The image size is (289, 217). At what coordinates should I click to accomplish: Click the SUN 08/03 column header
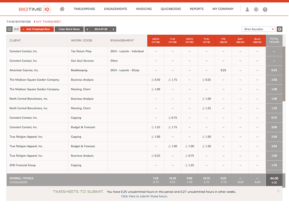pos(257,40)
